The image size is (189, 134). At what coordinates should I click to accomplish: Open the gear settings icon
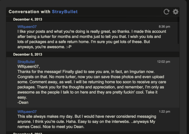click(x=176, y=12)
